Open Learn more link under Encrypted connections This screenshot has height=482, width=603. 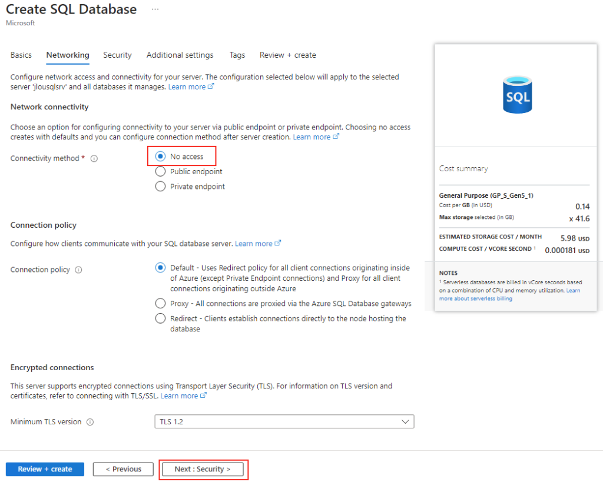[x=183, y=396]
